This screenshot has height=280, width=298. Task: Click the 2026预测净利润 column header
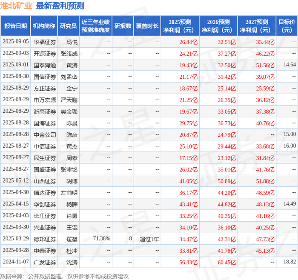218,26
